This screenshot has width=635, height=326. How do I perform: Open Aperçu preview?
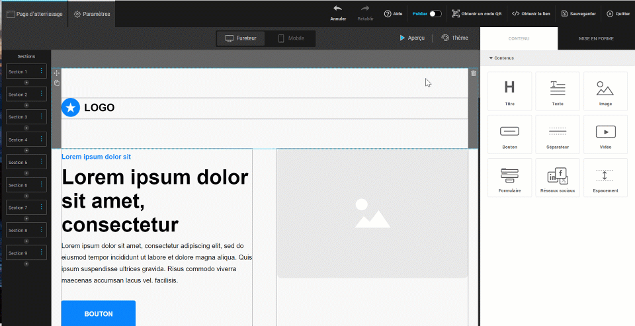411,38
